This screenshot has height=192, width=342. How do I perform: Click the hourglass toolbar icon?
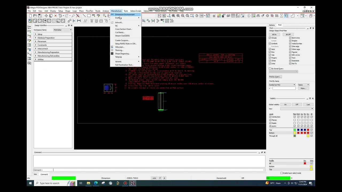[x=281, y=16]
